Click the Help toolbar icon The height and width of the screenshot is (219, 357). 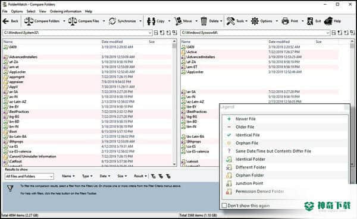click(x=328, y=21)
